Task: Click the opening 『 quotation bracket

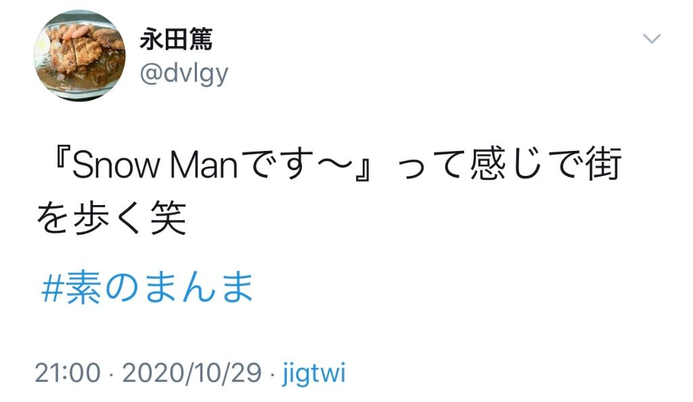Action: pyautogui.click(x=62, y=158)
